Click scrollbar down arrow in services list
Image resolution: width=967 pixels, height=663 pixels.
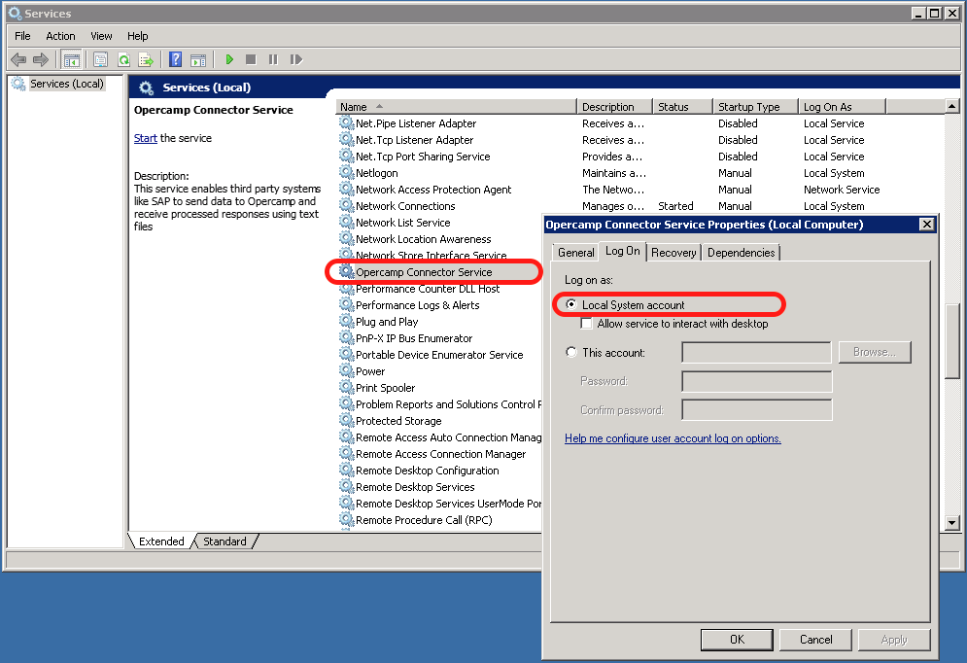[952, 523]
